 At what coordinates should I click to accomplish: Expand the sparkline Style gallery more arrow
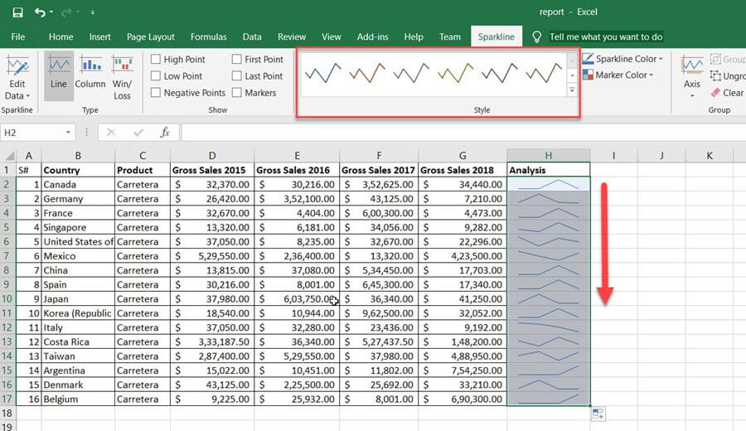pyautogui.click(x=572, y=90)
